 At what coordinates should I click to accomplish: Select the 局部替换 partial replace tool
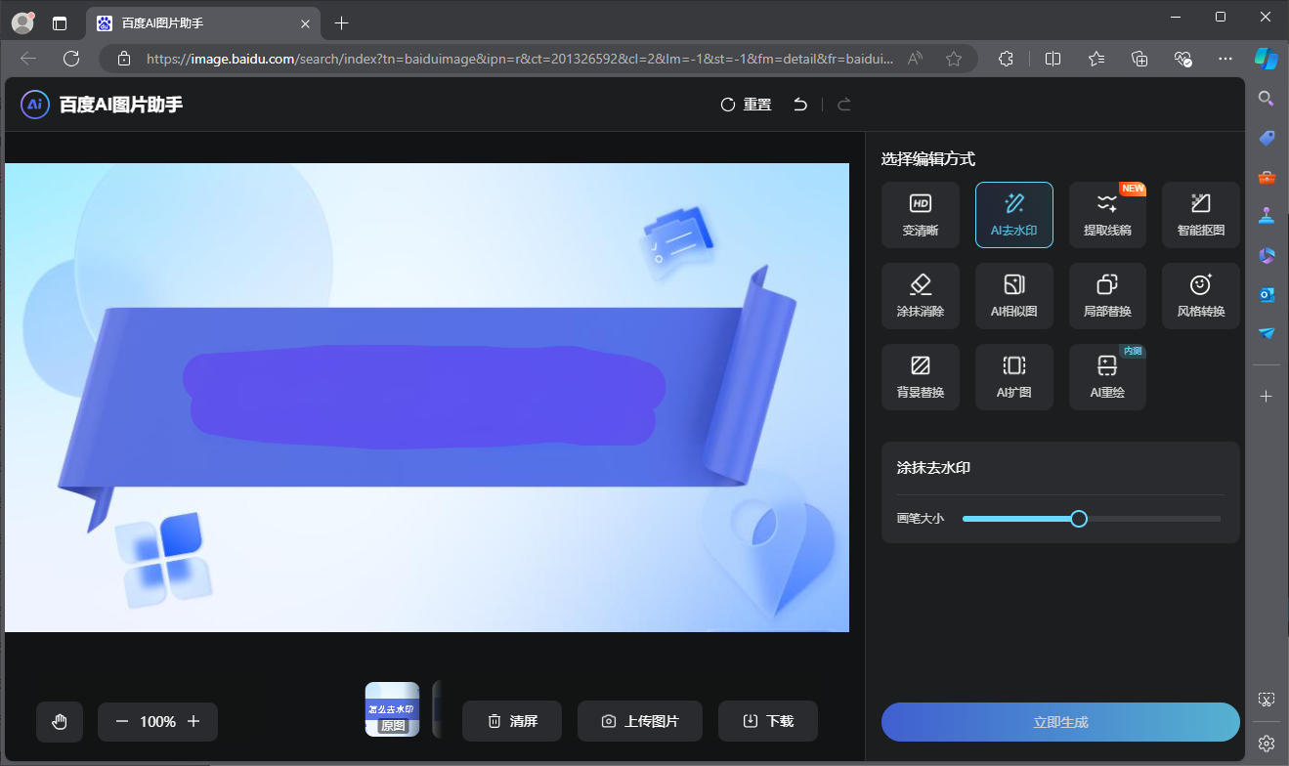(1107, 296)
